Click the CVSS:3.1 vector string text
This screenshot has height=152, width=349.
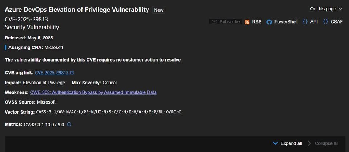(x=108, y=112)
